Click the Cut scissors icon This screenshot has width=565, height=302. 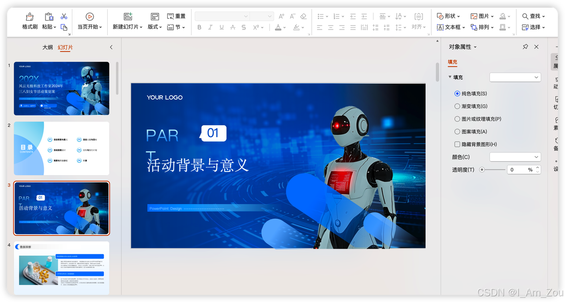[x=64, y=16]
